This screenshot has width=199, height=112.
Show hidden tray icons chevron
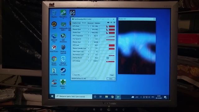141,97
